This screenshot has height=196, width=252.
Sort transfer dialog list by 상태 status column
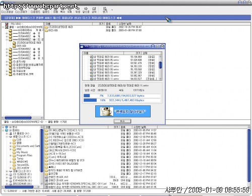click(x=151, y=53)
